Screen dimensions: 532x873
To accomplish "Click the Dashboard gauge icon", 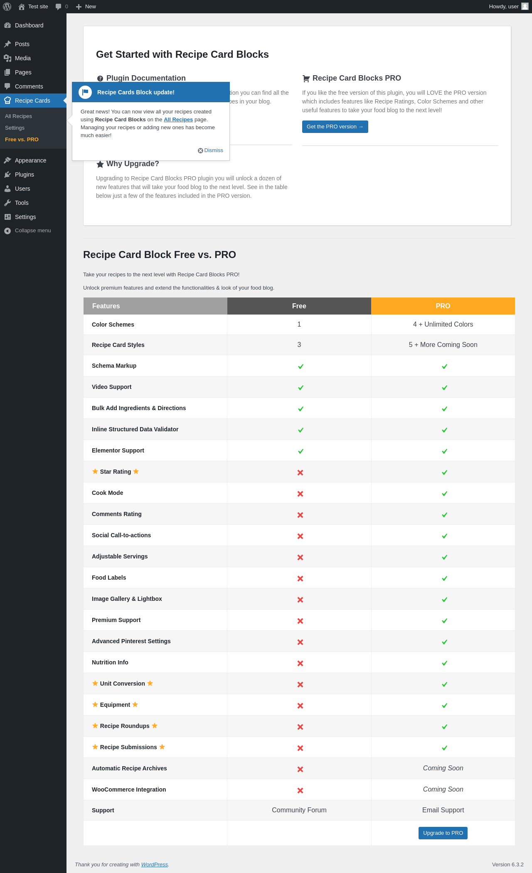I will (7, 25).
